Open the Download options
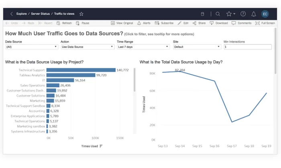Viewport: 281px width, 168px height. coord(219,23)
